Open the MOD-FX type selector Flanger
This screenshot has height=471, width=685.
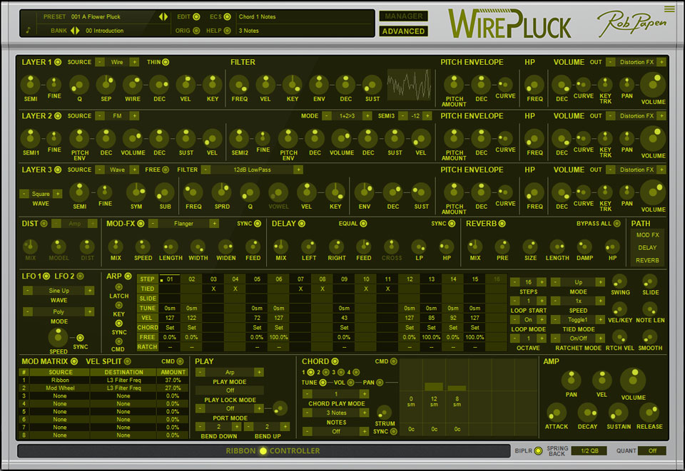(183, 223)
